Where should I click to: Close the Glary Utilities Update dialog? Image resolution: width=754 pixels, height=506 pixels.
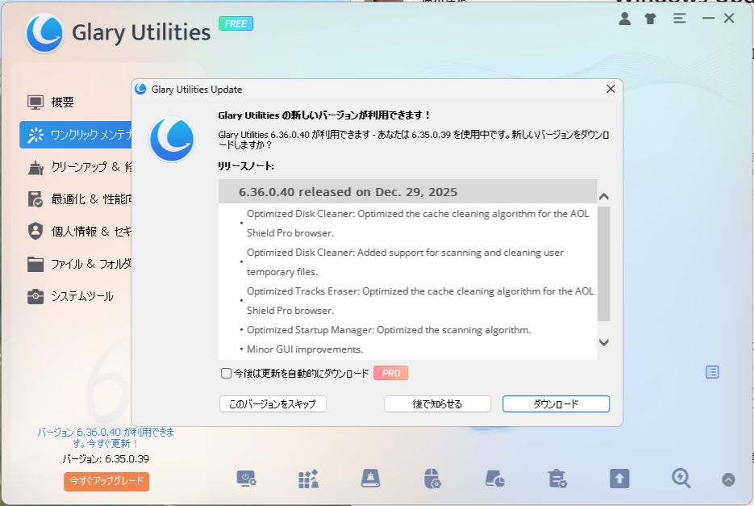click(610, 89)
